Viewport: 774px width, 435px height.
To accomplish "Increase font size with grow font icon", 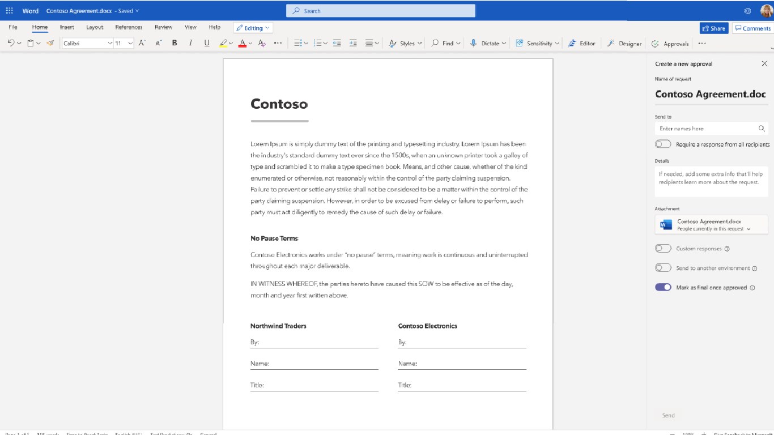I will (142, 43).
